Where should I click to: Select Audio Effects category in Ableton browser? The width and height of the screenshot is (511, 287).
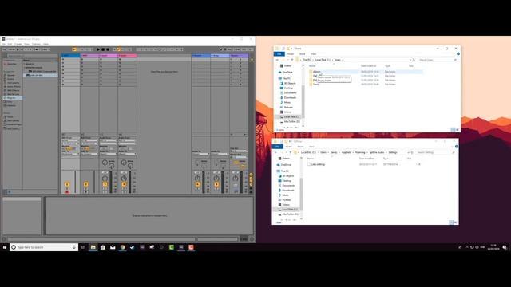[x=13, y=87]
